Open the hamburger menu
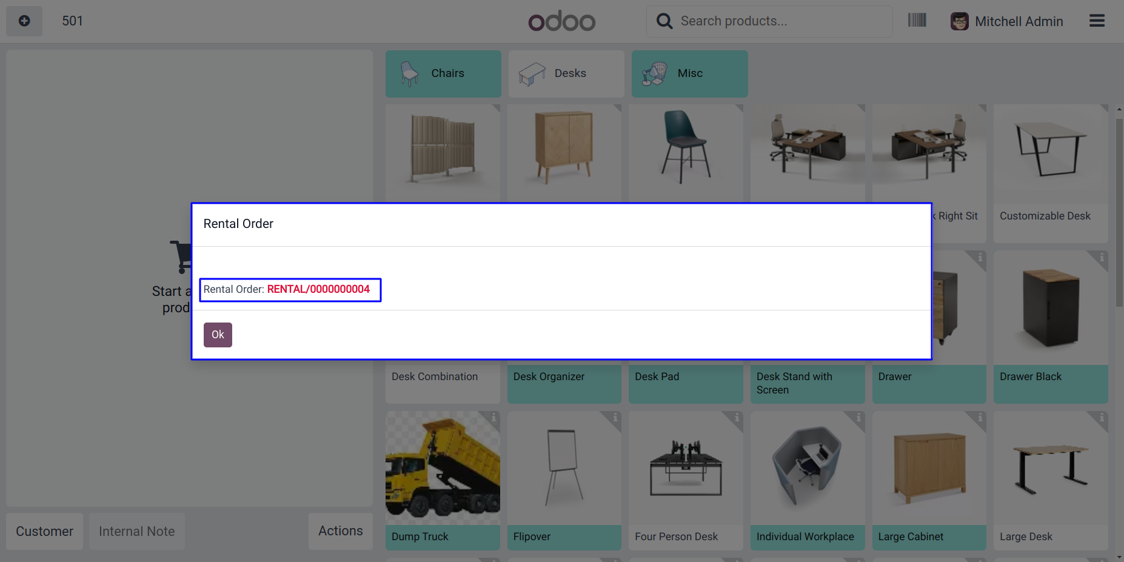This screenshot has width=1124, height=562. 1097,21
